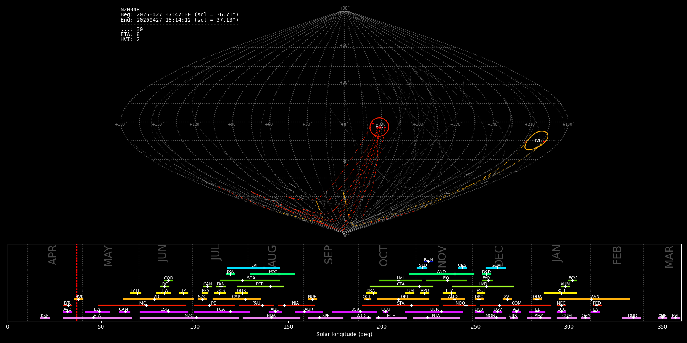Image resolution: width=687 pixels, height=343 pixels.
Task: Select the OER shower bar
Action: click(434, 312)
